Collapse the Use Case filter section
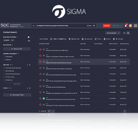The height and width of the screenshot is (132, 138). tap(27, 65)
